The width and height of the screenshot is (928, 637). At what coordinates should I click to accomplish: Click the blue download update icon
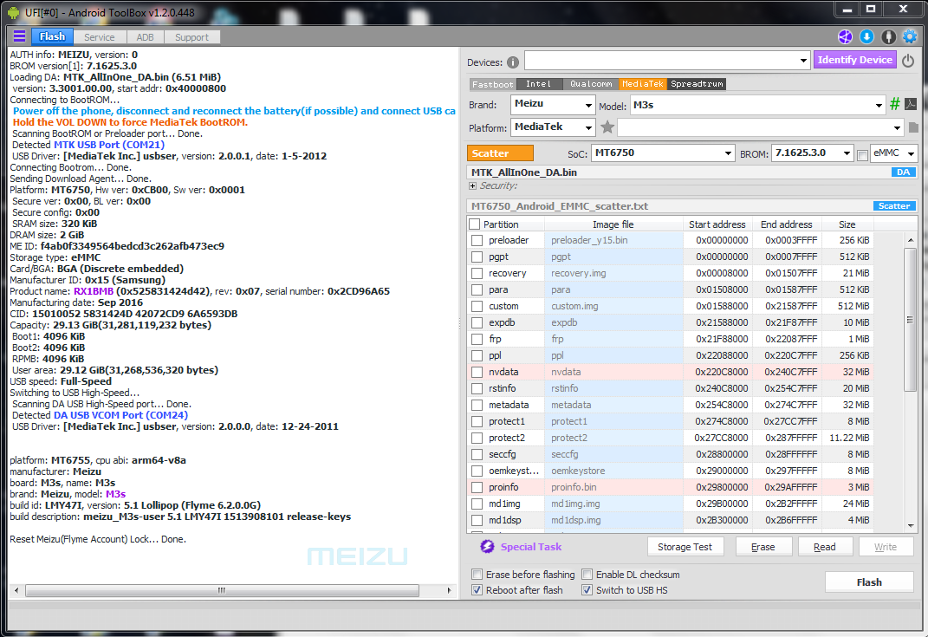pyautogui.click(x=866, y=36)
